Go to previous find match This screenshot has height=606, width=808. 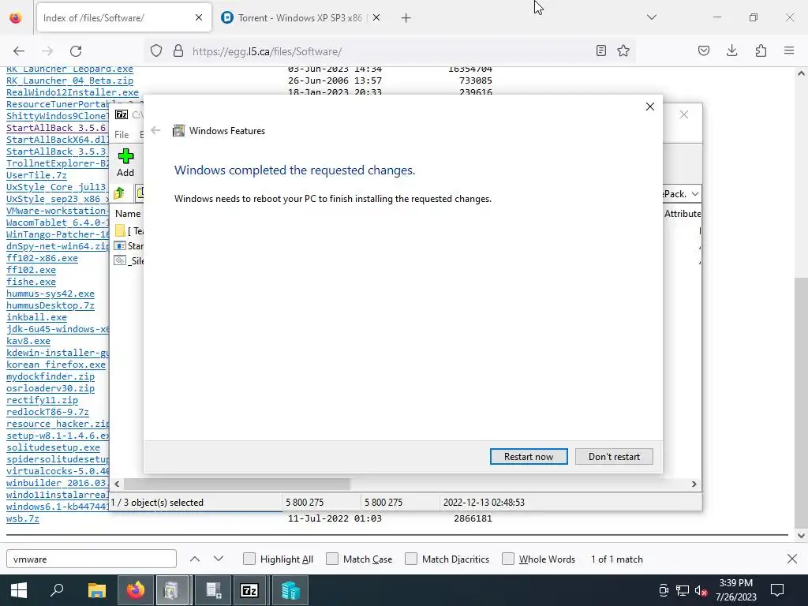tap(195, 559)
